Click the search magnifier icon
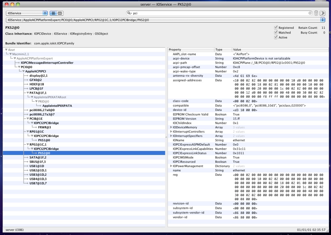Viewport: 331px width, 235px height. pyautogui.click(x=129, y=13)
